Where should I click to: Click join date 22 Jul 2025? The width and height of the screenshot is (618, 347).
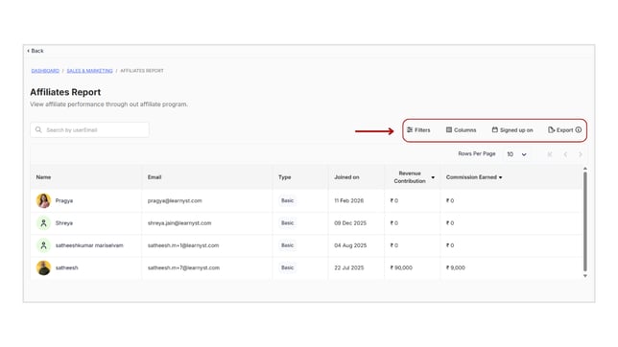tap(348, 267)
